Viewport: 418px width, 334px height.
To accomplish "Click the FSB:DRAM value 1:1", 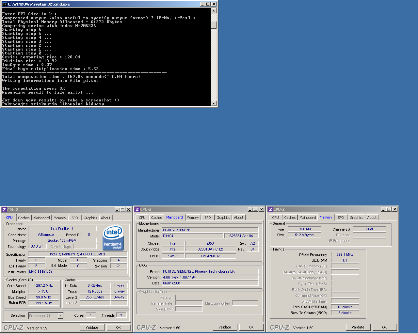I will point(345,260).
